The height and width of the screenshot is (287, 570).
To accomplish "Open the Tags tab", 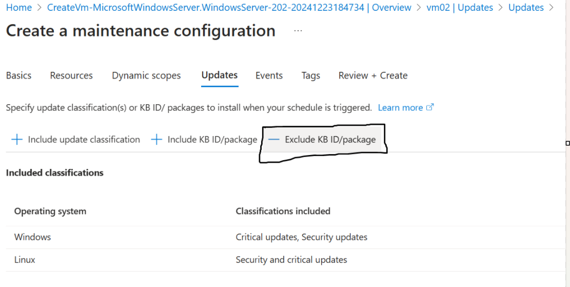I will click(x=311, y=75).
